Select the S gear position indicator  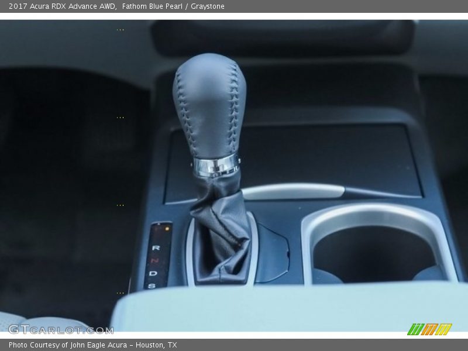[152, 285]
